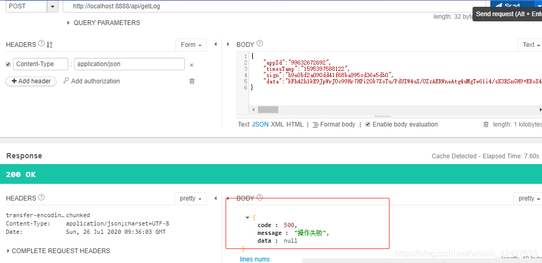
Task: Collapse the request headers panel with the left arrow
Action: pyautogui.click(x=216, y=44)
